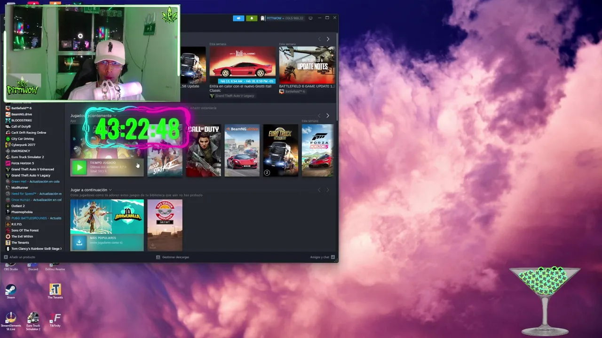Open Battlefield 6 Update Notes news thumbnail
Viewport: 602px width, 338px height.
coord(307,65)
